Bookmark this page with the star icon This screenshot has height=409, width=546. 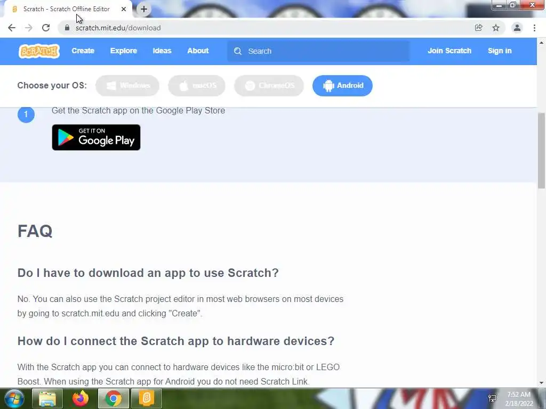click(496, 28)
